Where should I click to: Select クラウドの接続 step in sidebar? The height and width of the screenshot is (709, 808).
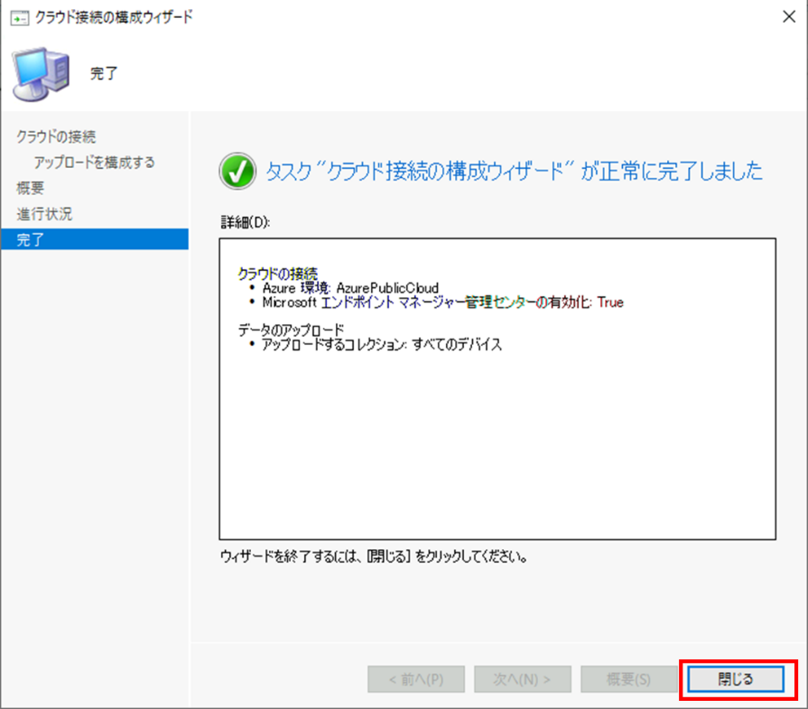click(56, 136)
